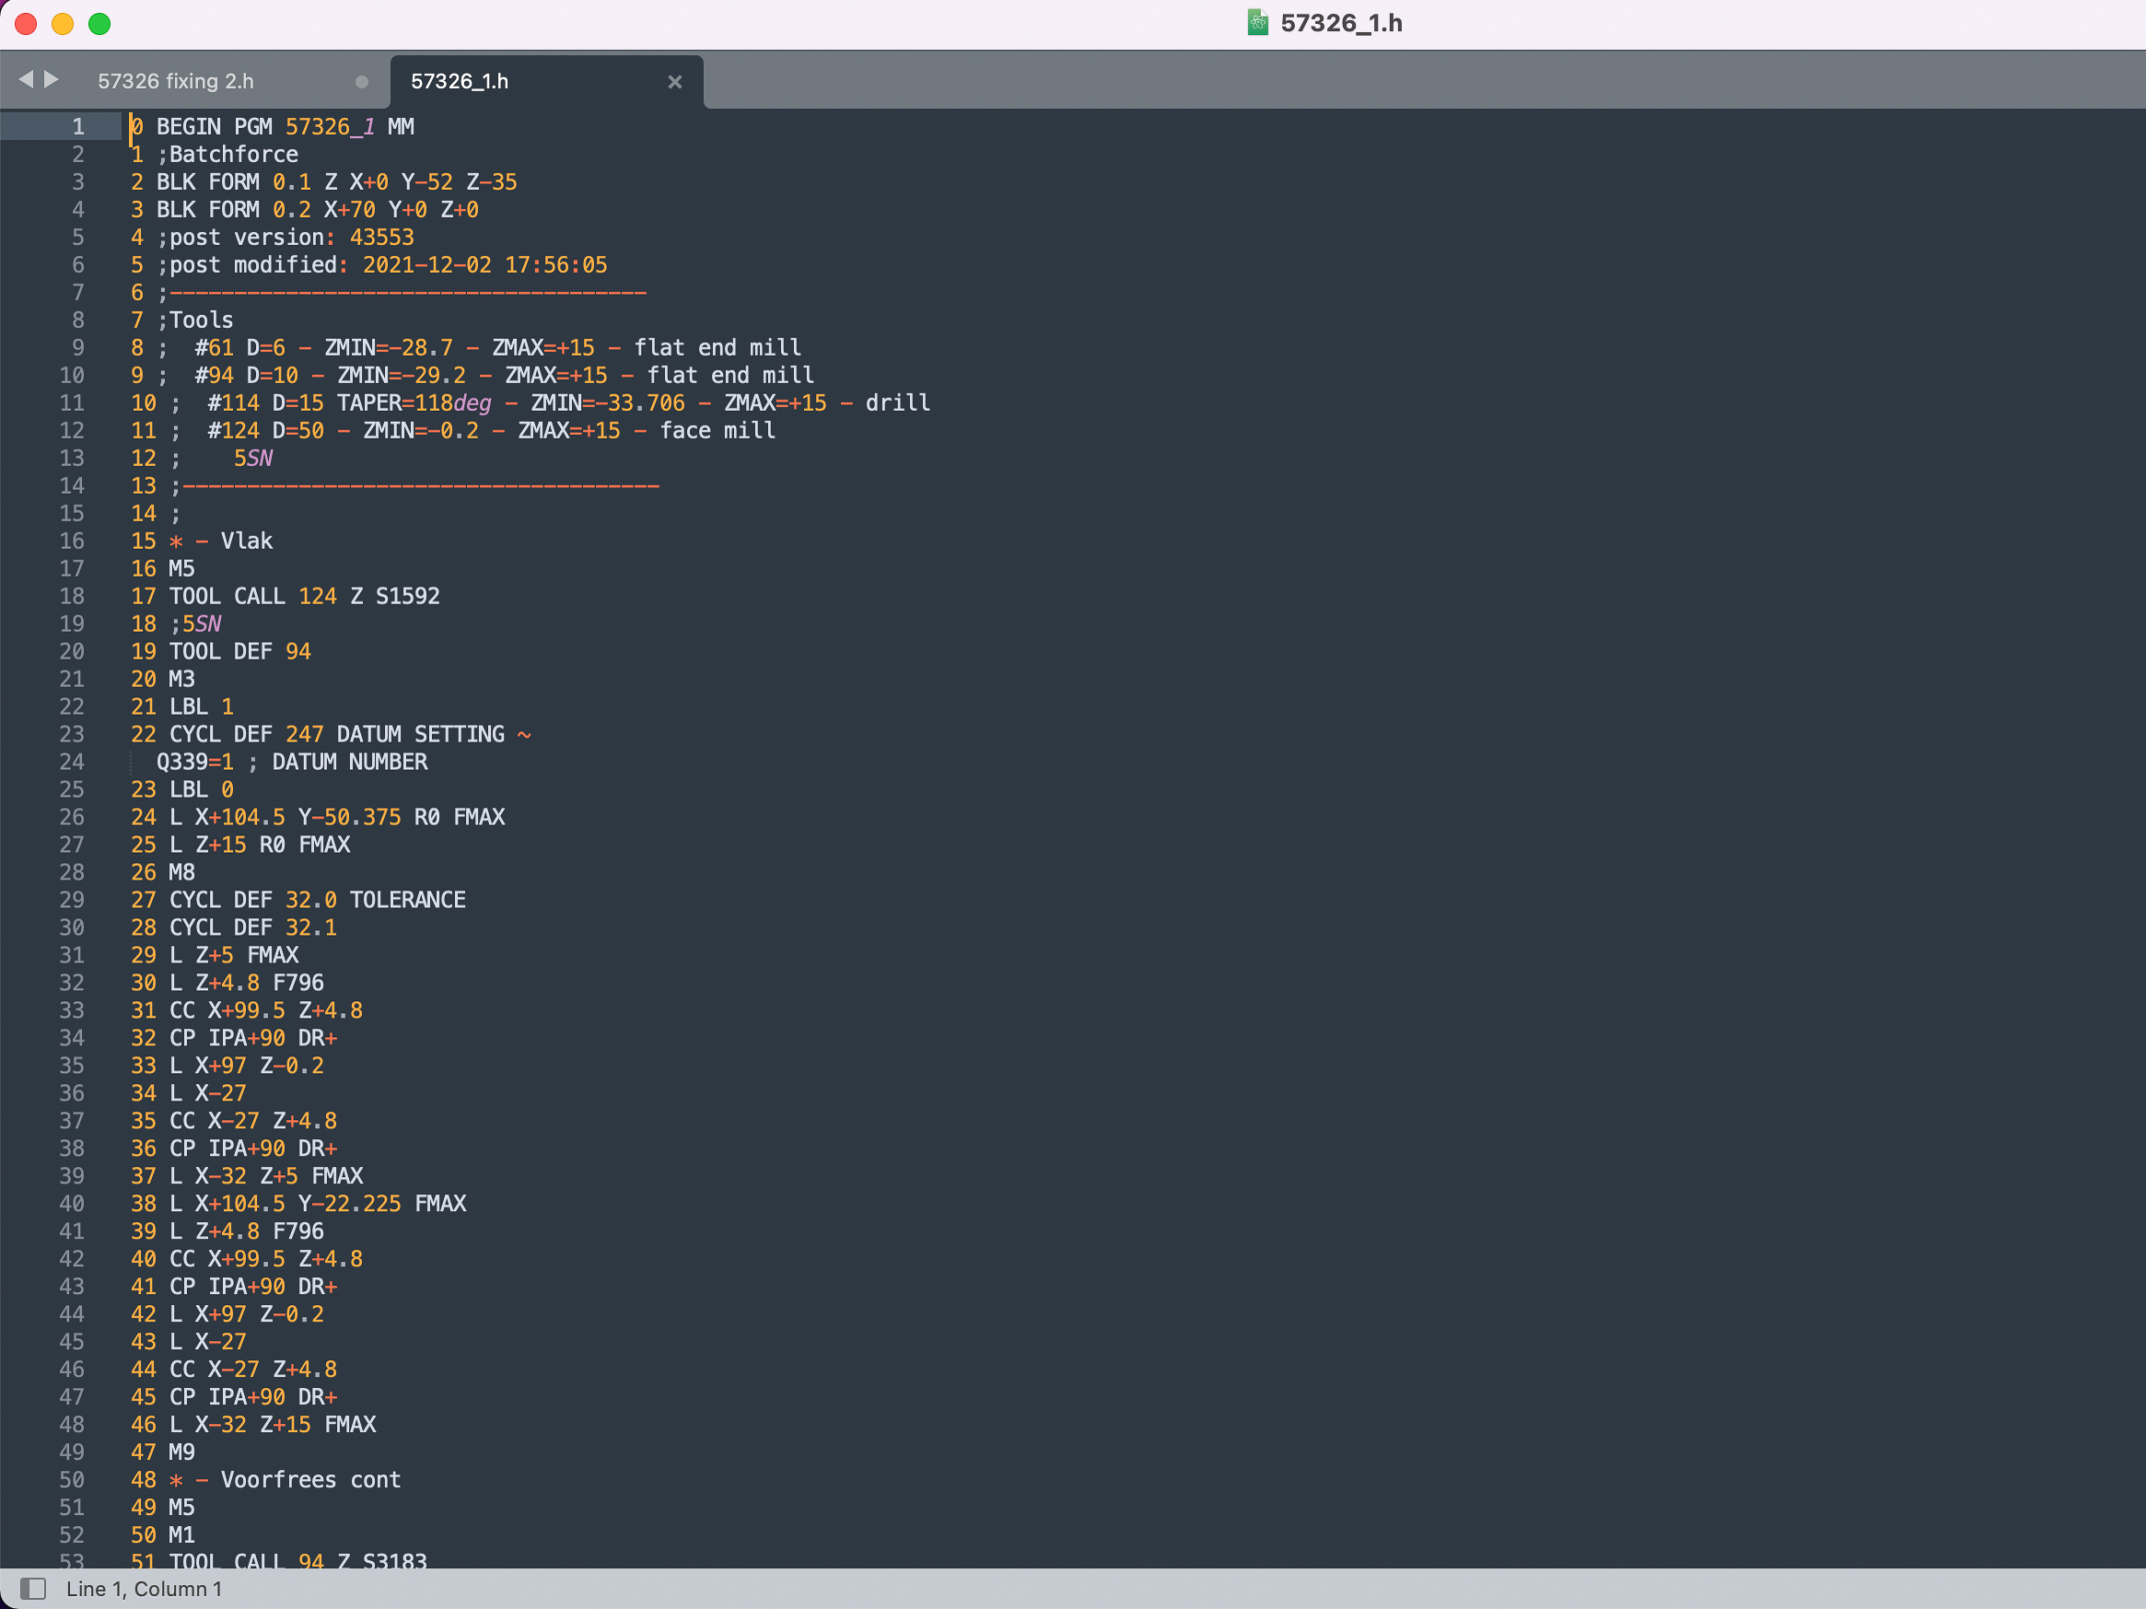Toggle the sidebar panel switcher icon
This screenshot has height=1609, width=2146.
click(x=33, y=1589)
